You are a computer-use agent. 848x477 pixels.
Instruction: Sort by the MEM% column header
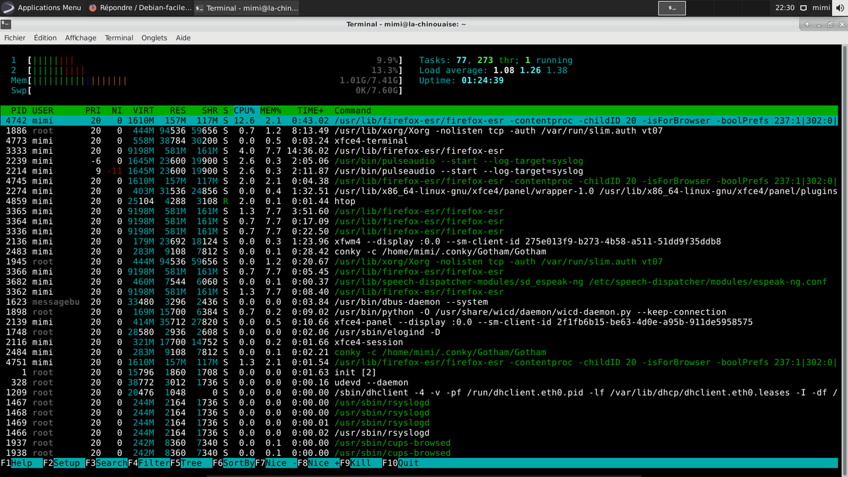(270, 111)
